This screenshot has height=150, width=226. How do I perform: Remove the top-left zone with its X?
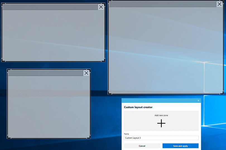tap(101, 7)
